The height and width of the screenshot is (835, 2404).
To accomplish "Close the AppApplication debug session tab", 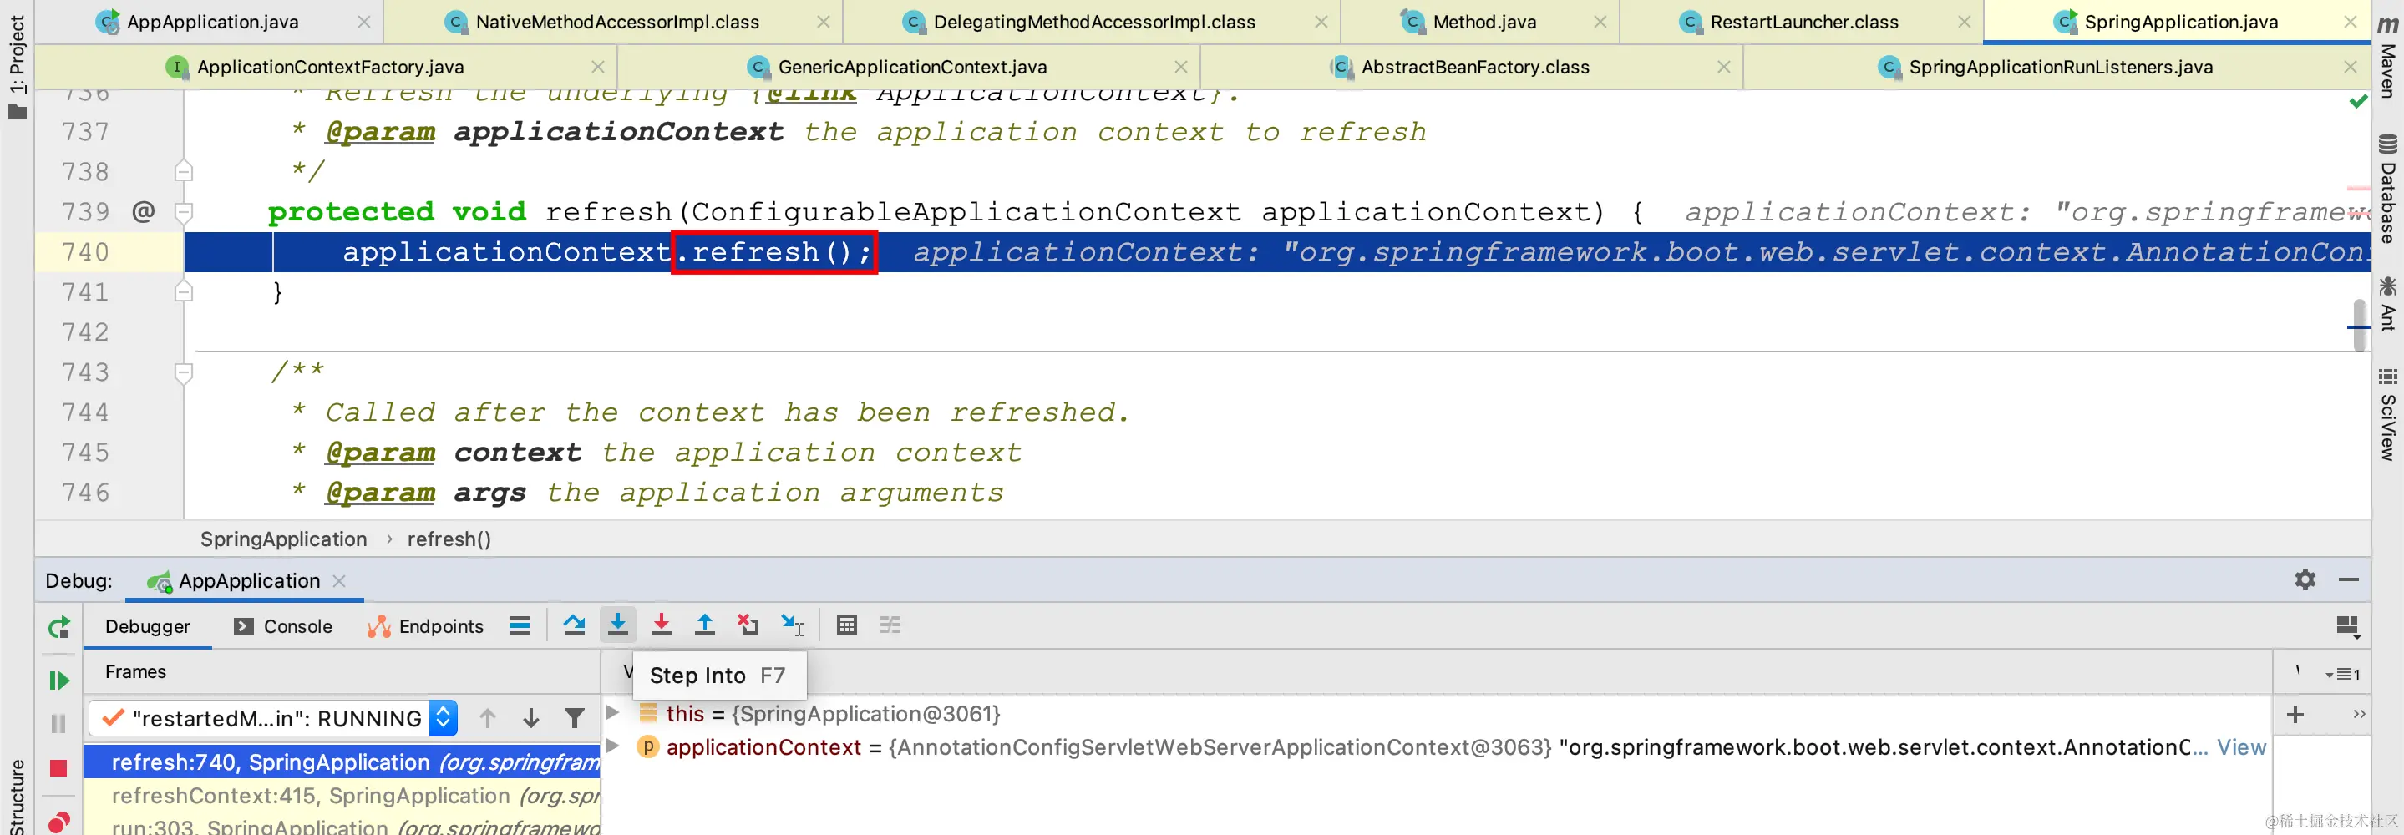I will (340, 580).
